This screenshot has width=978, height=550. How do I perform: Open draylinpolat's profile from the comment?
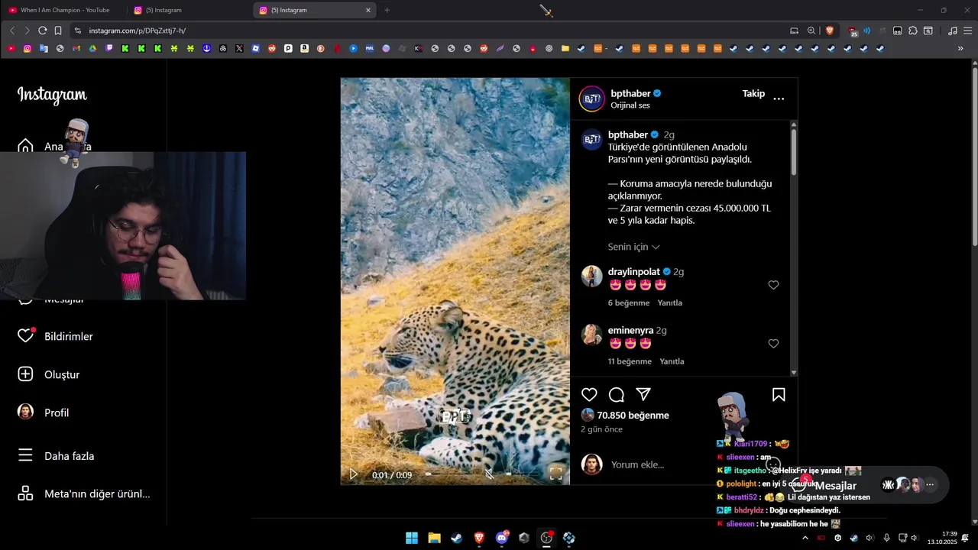point(634,272)
